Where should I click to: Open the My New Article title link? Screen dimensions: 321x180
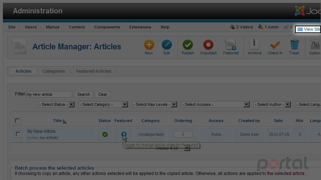pos(42,131)
